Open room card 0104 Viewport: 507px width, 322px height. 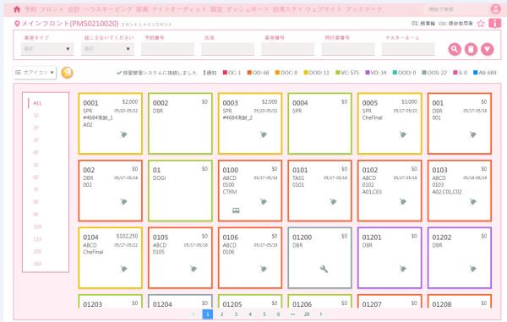[x=110, y=258]
